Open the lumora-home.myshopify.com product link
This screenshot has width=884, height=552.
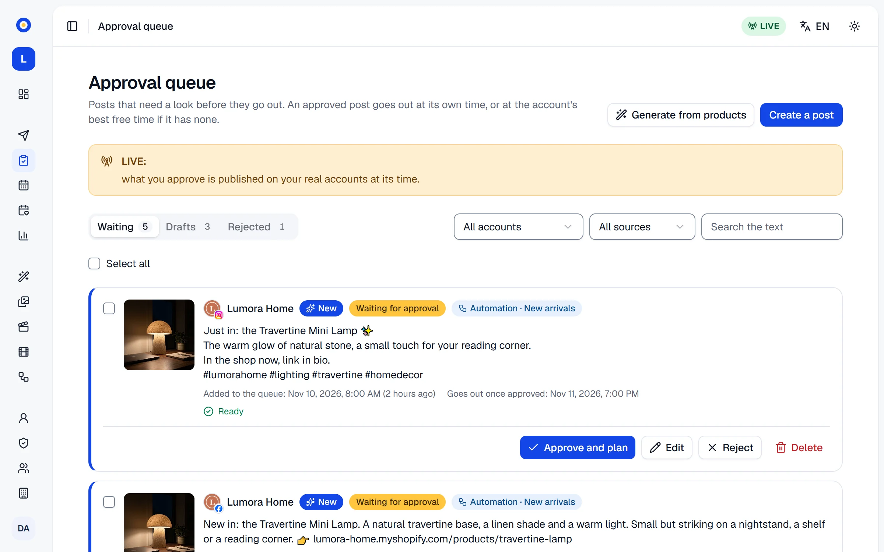pyautogui.click(x=442, y=539)
